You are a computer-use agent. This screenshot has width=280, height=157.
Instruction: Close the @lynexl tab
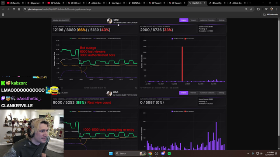(224, 3)
